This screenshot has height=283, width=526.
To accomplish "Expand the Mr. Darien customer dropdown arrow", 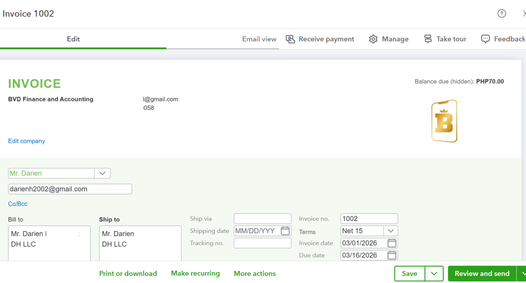I will 102,173.
